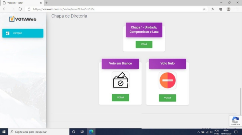Click the ballot box icon
This screenshot has height=135, width=242.
(x=120, y=80)
